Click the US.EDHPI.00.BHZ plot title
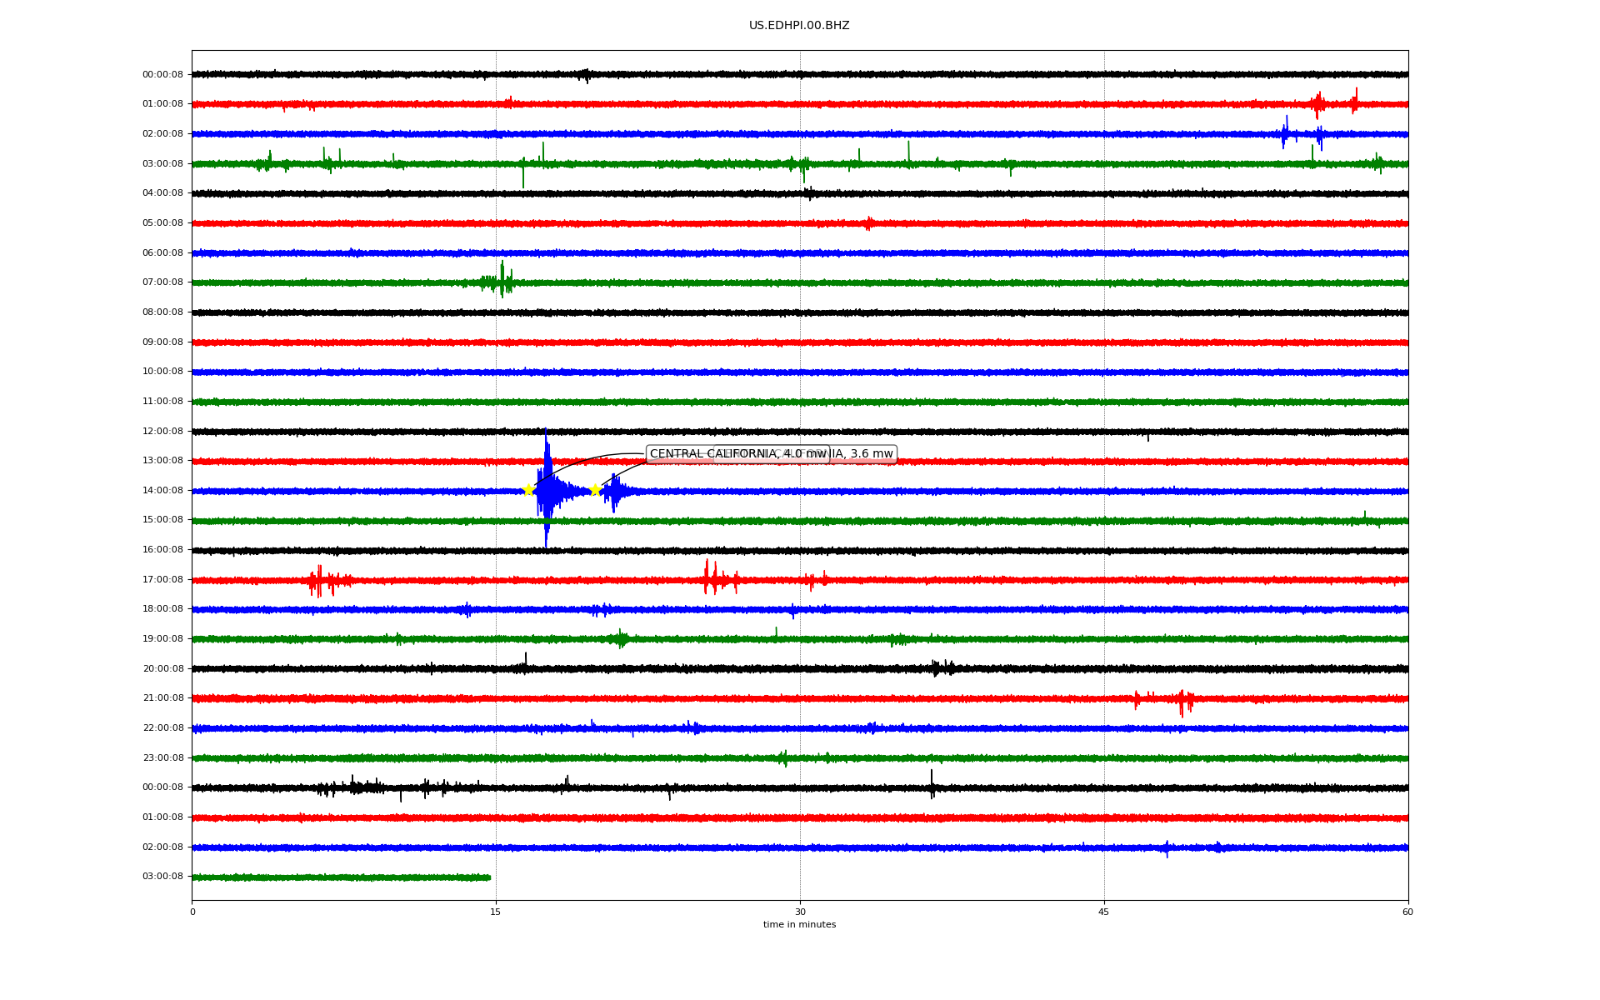Screen dimensions: 1600x1000 click(799, 26)
